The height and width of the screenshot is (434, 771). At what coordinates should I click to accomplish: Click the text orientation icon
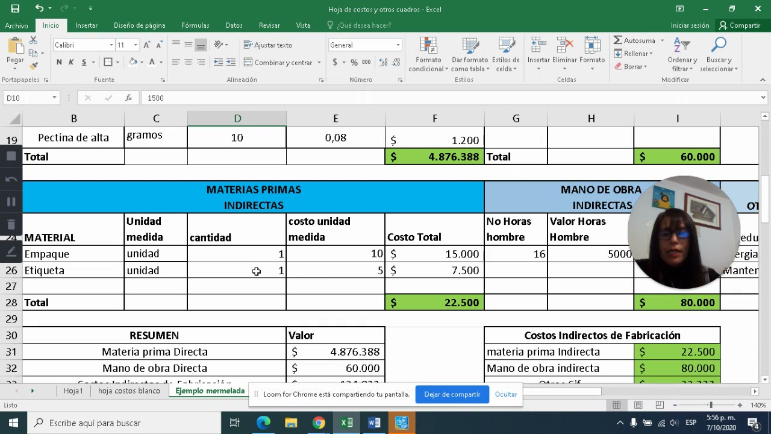[x=219, y=45]
